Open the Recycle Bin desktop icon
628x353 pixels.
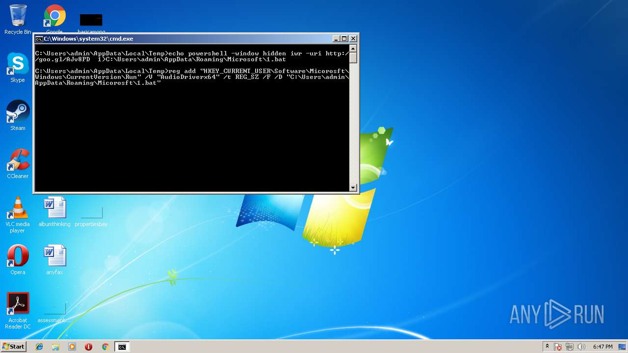click(18, 20)
